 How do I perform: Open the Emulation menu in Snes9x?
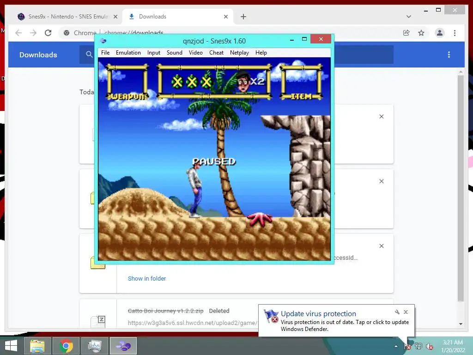coord(128,53)
